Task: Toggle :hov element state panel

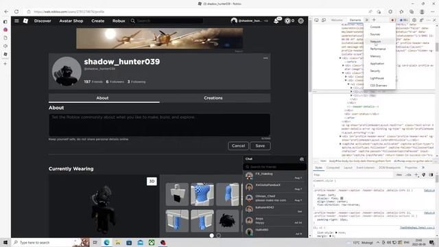Action: (x=399, y=175)
